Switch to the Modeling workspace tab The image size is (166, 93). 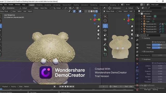pos(39,5)
